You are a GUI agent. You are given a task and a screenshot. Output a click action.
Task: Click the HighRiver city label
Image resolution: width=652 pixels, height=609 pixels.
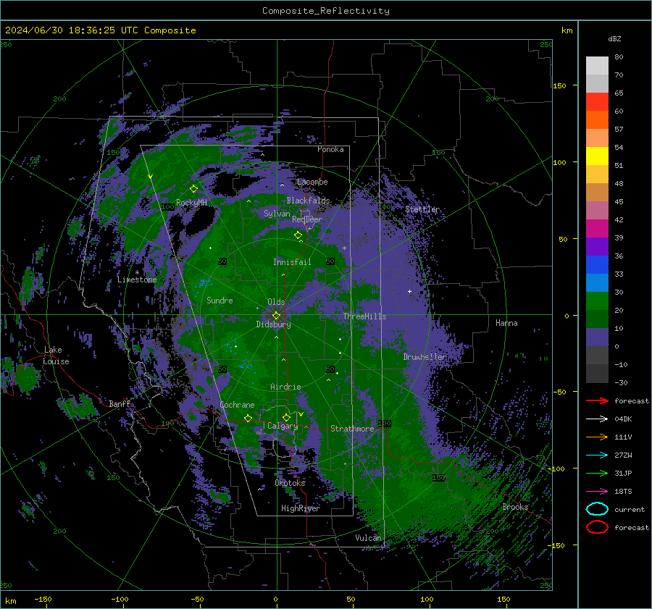pos(301,508)
